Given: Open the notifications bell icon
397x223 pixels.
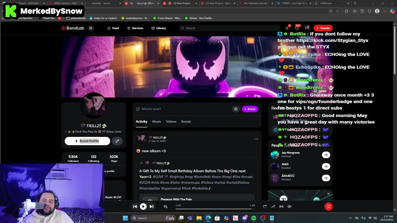Looking at the screenshot, I should point(287,28).
